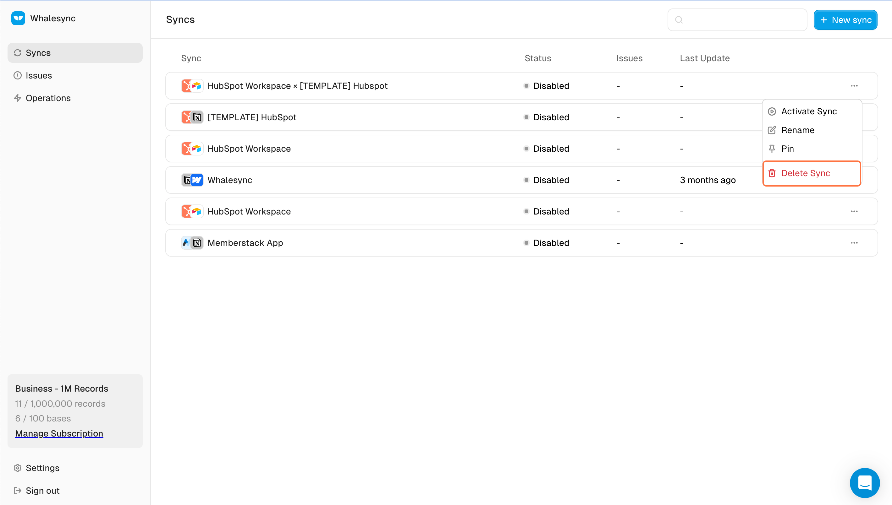The width and height of the screenshot is (892, 505).
Task: Click the New sync button
Action: 845,20
